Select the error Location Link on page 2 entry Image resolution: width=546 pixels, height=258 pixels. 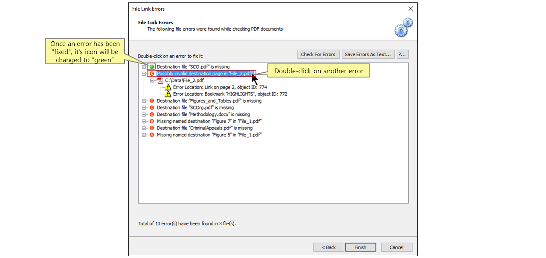(x=222, y=87)
